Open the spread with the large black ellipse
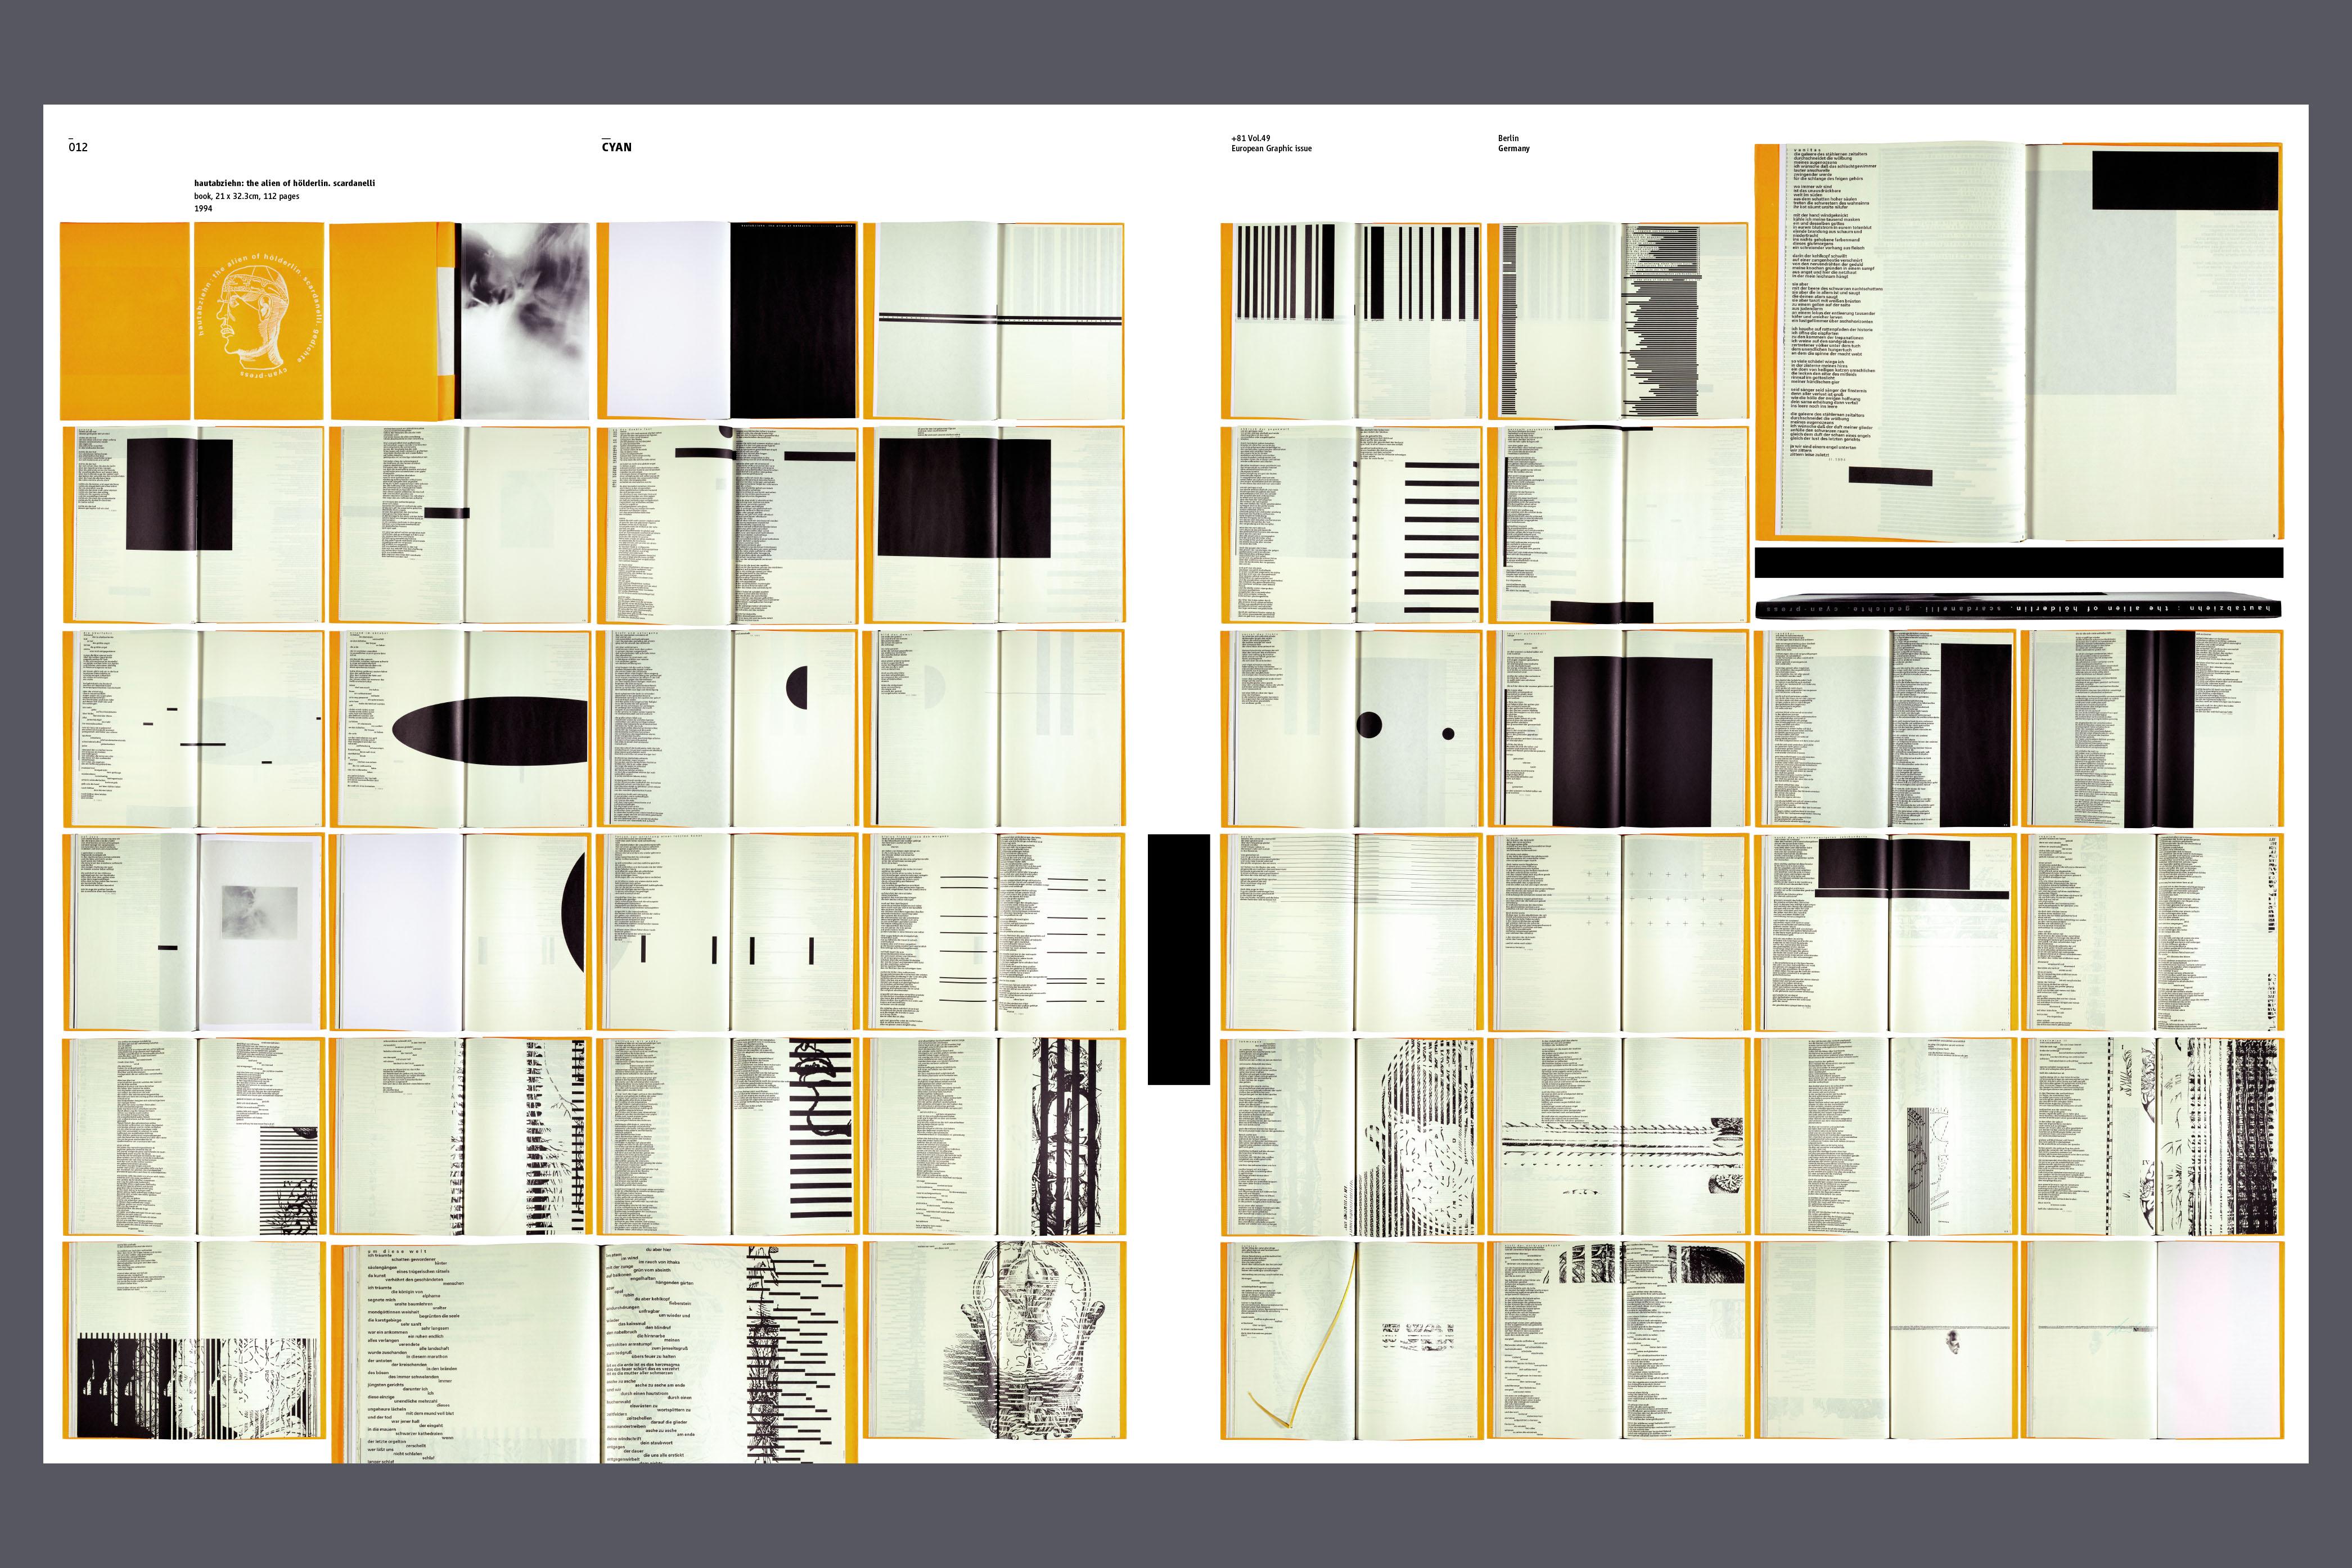This screenshot has width=2352, height=1568. pos(460,728)
